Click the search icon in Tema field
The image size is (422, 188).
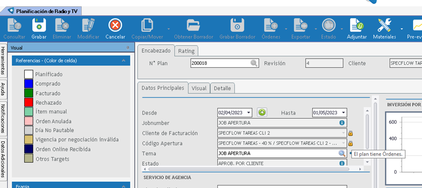[x=341, y=153]
